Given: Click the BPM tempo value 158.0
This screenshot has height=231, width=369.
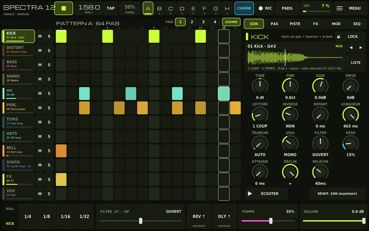Looking at the screenshot, I should 89,8.
